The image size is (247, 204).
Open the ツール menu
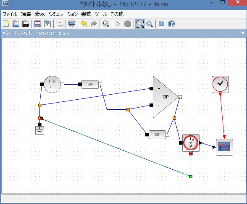tap(101, 14)
